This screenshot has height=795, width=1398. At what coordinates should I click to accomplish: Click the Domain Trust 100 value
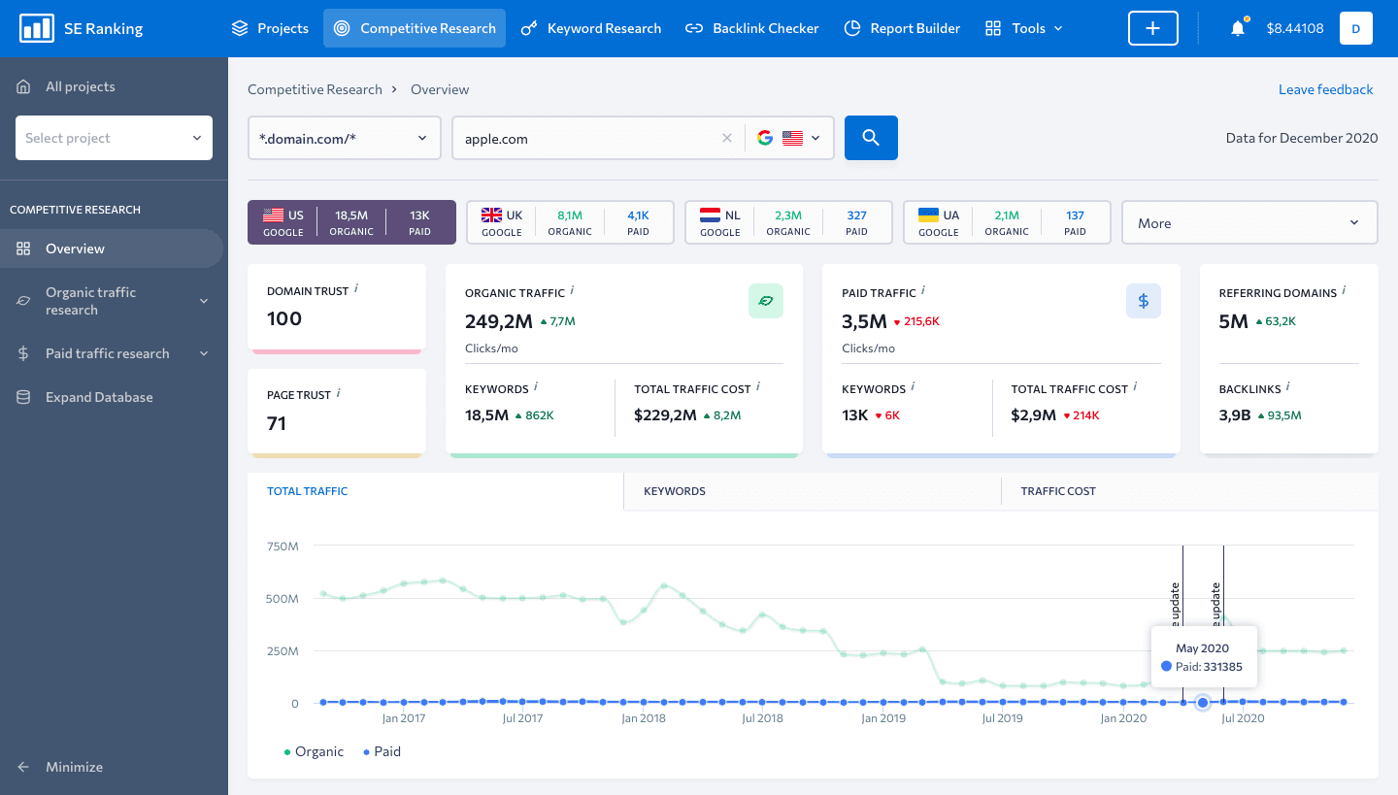[x=284, y=318]
